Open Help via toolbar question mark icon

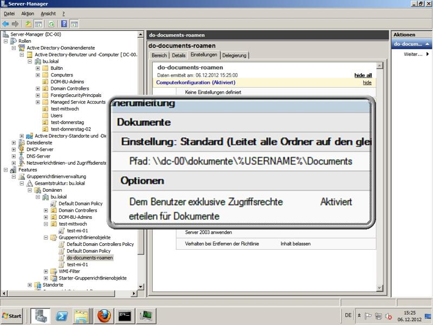click(64, 24)
